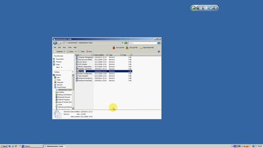Click the blue Help question mark icon
Image resolution: width=263 pixels, height=148 pixels.
[159, 51]
